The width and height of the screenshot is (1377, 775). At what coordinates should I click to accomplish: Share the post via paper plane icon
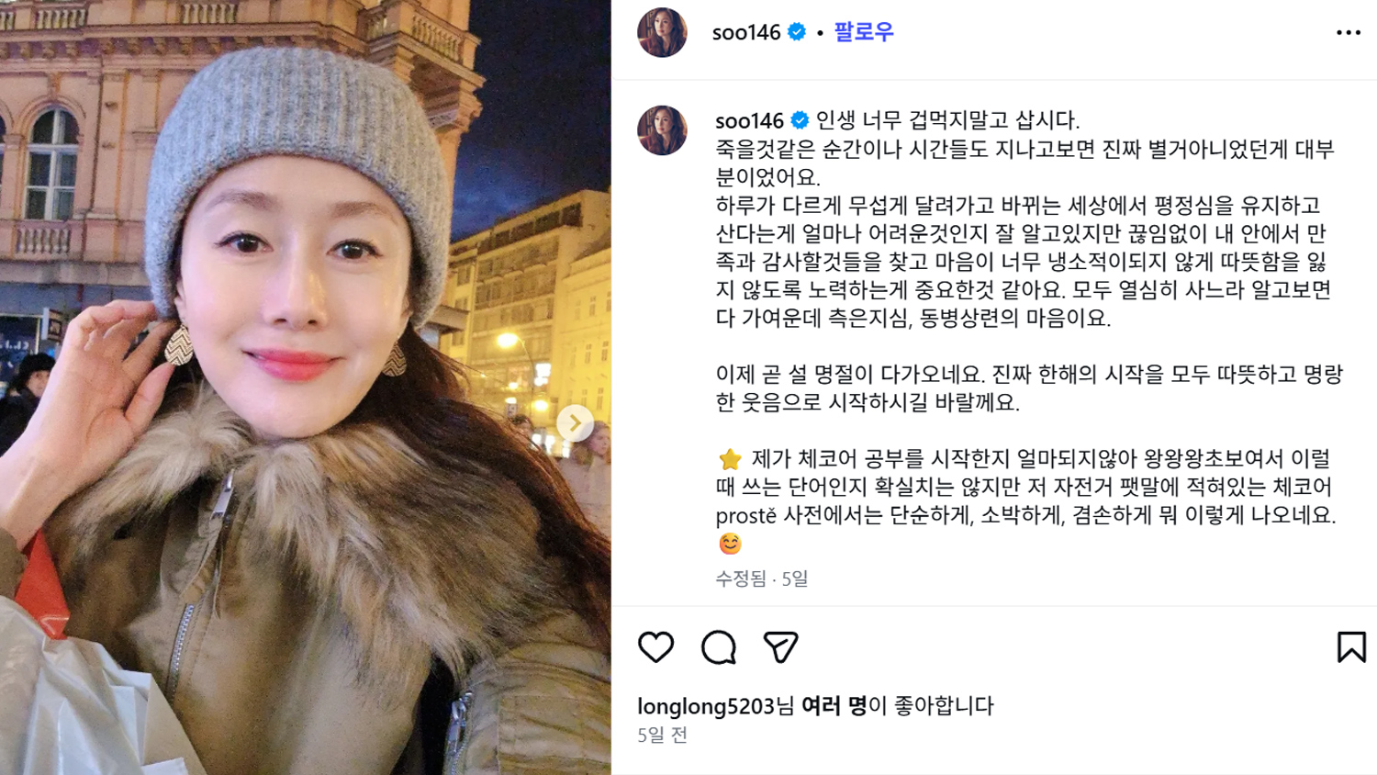780,647
